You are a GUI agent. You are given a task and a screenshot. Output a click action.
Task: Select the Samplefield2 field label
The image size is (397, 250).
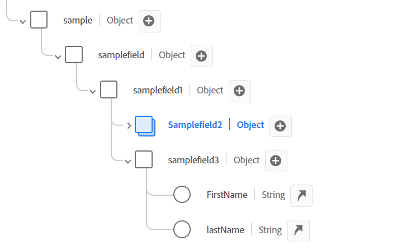195,125
